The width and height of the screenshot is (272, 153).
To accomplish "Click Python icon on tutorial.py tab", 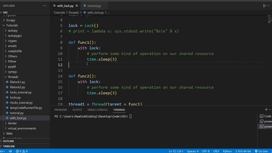I will click(x=85, y=6).
